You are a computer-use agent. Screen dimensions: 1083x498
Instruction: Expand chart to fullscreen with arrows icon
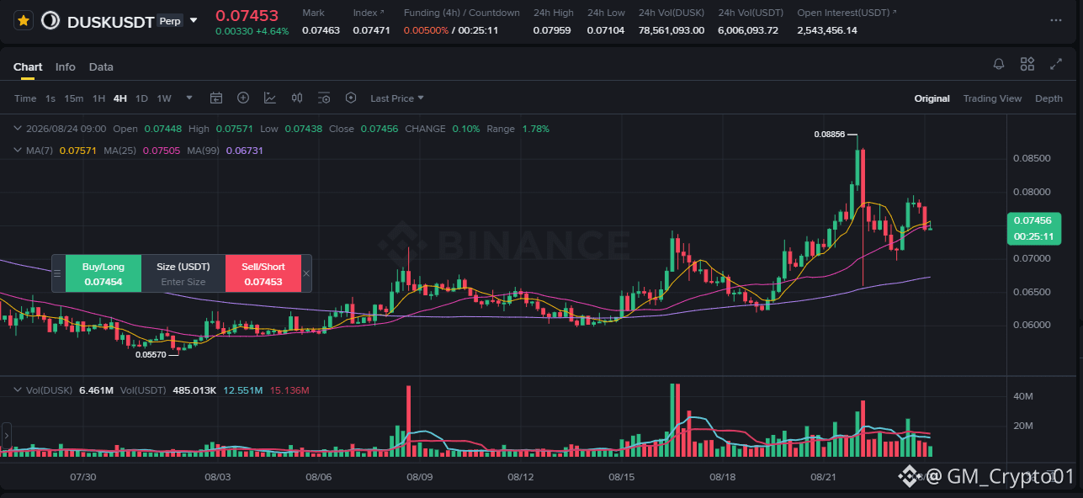[x=1055, y=64]
